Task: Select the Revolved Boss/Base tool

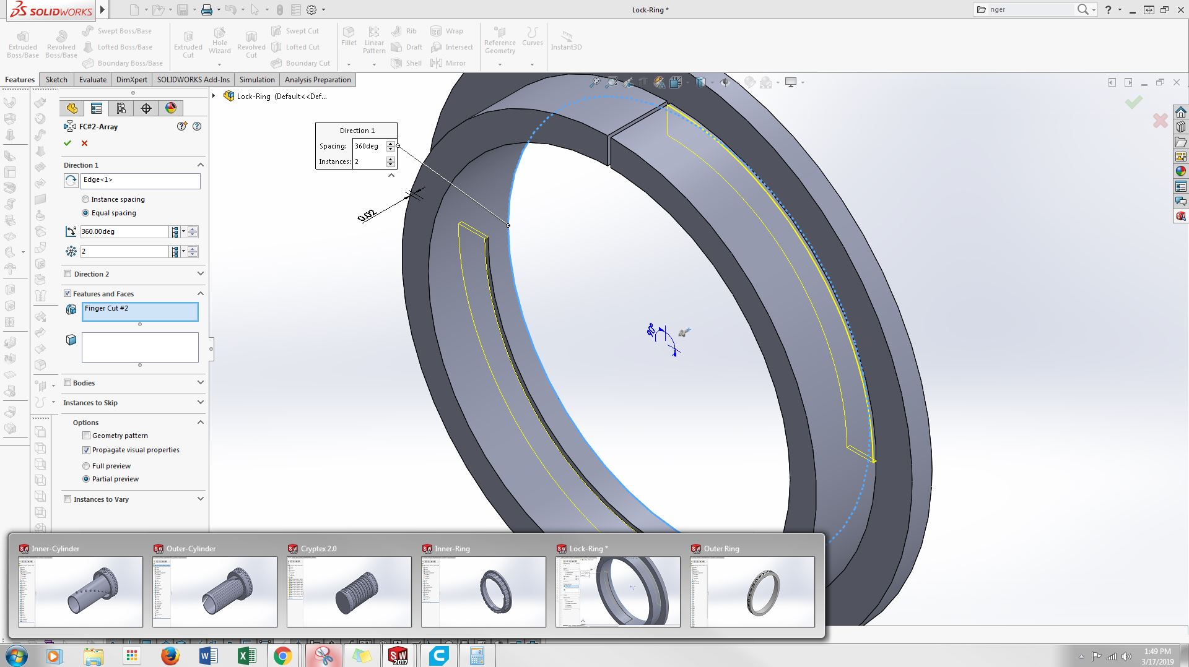Action: tap(61, 45)
